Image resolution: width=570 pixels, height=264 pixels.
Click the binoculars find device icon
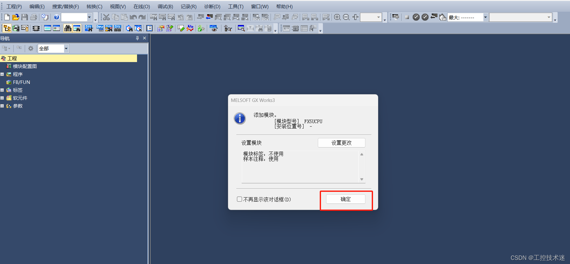68,28
